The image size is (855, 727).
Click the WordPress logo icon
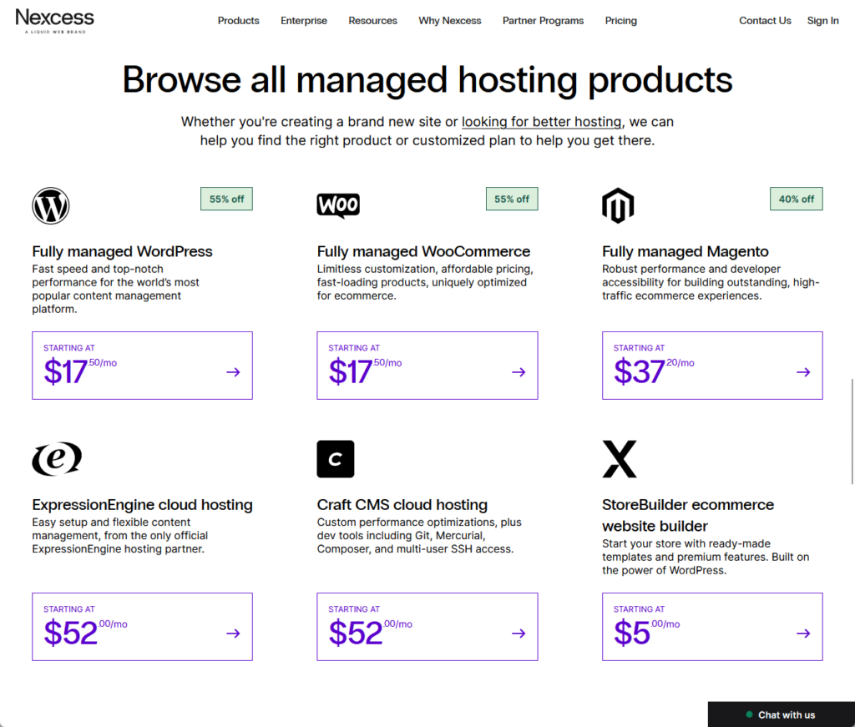(51, 205)
